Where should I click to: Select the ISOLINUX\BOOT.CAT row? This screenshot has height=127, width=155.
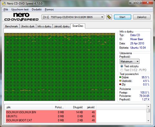coord(51,120)
